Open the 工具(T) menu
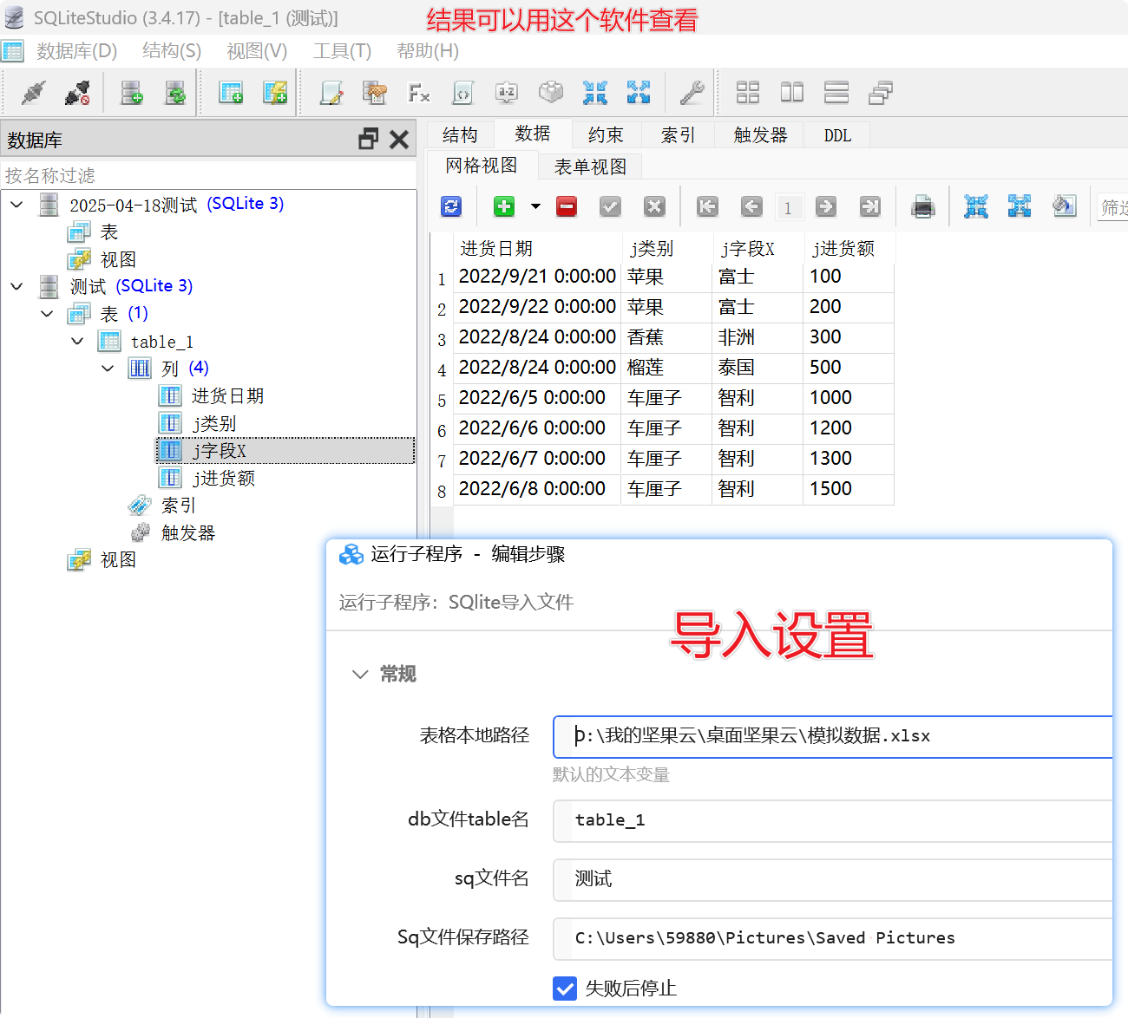1128x1018 pixels. pos(342,51)
